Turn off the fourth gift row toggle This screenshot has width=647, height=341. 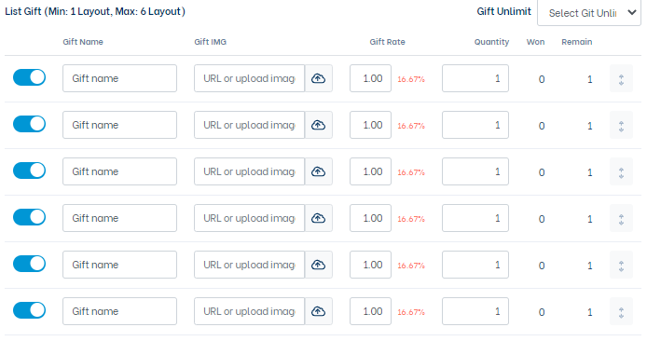[29, 217]
